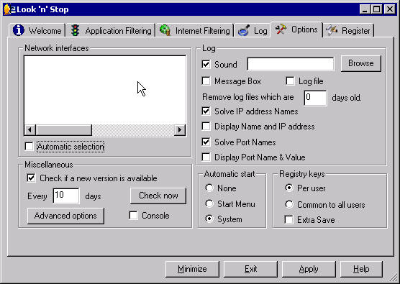Viewport: 400px width, 284px height.
Task: Enable the Message Box checkbox
Action: [x=206, y=81]
